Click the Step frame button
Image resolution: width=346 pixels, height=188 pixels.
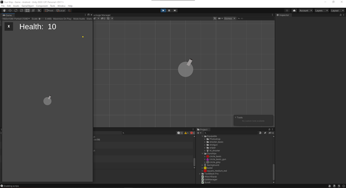pos(175,10)
